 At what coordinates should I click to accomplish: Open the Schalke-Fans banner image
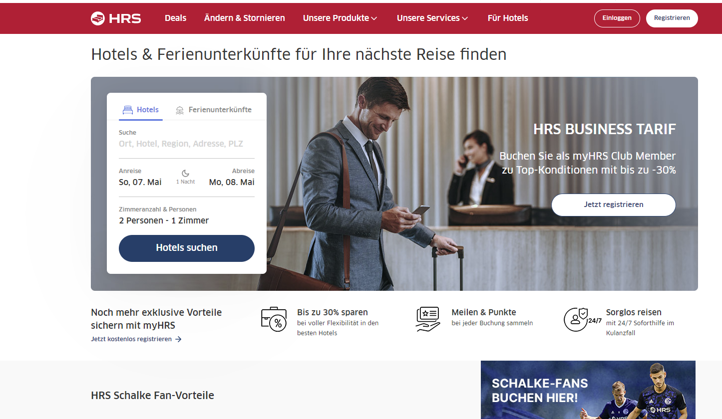pos(588,390)
